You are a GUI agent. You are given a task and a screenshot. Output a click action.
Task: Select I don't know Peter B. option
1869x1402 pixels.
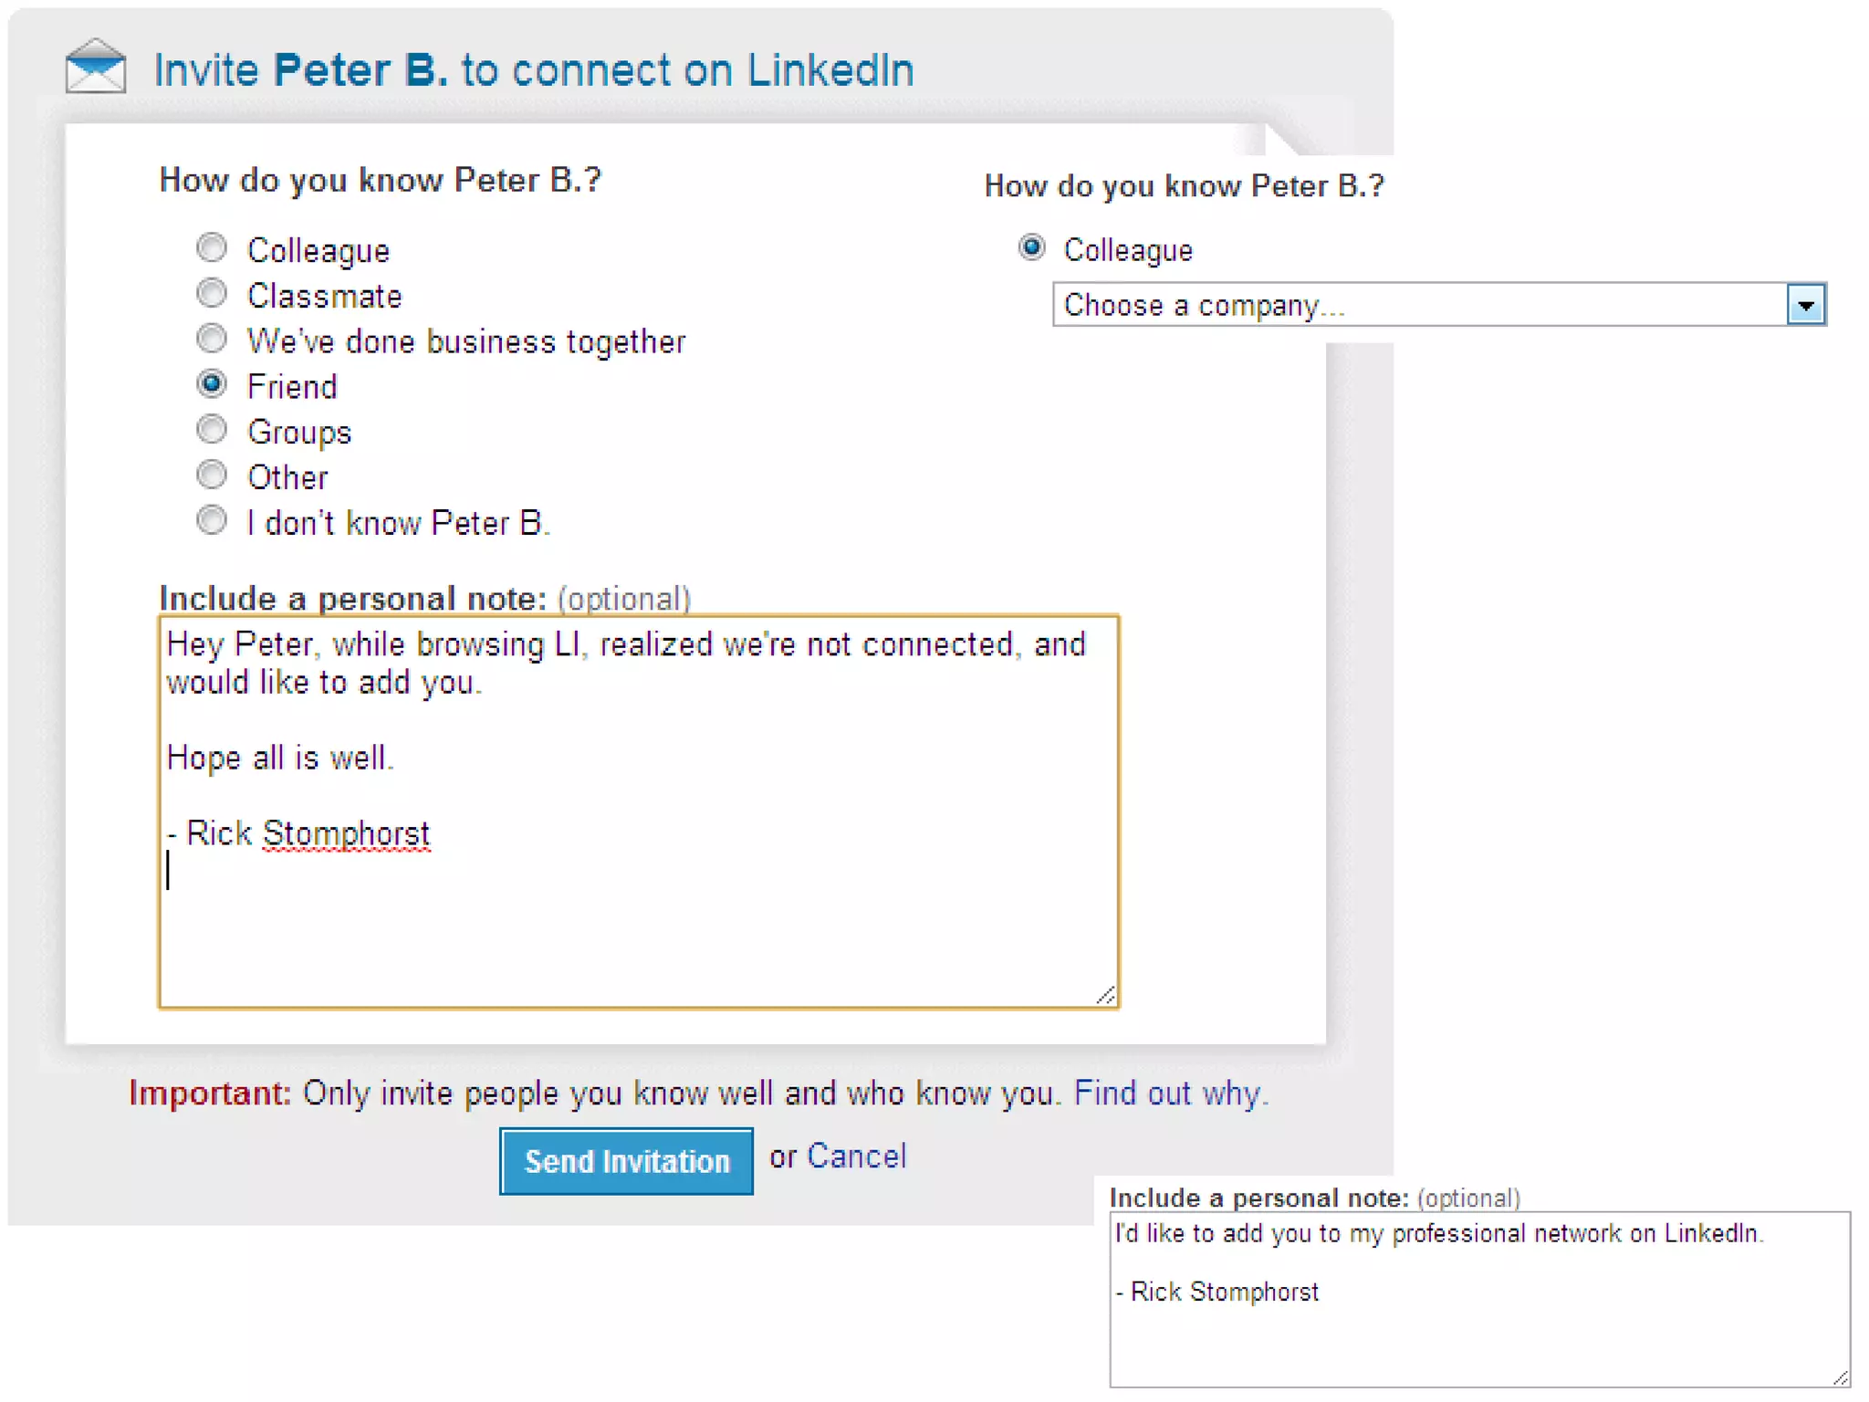[212, 520]
